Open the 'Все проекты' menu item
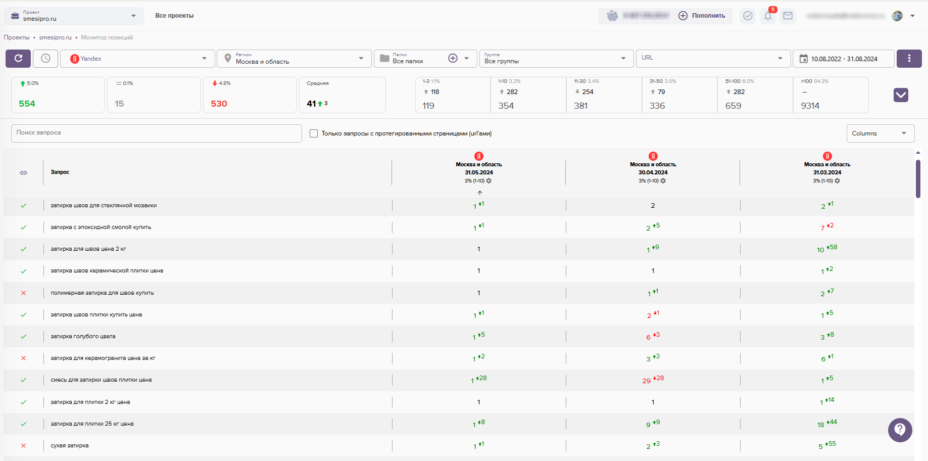928x461 pixels. (x=174, y=16)
